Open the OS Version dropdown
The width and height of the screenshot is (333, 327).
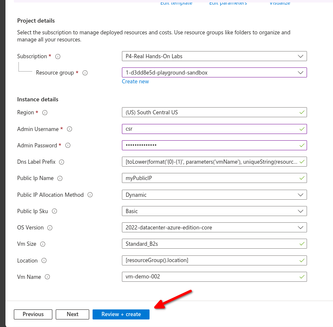pyautogui.click(x=214, y=227)
